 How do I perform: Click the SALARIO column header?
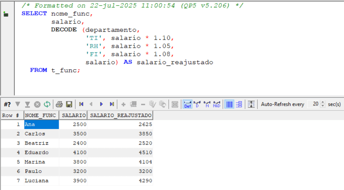click(73, 115)
